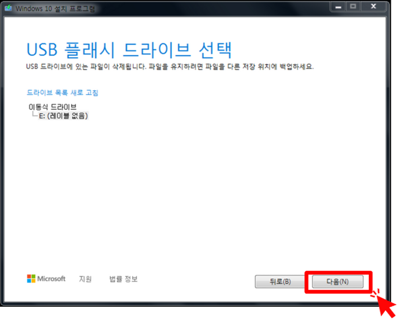Select the E: (레이블 없음) drive
The height and width of the screenshot is (323, 403).
click(63, 116)
